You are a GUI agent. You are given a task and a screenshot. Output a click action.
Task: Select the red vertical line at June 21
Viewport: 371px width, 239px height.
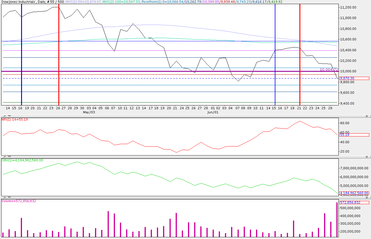coord(300,55)
